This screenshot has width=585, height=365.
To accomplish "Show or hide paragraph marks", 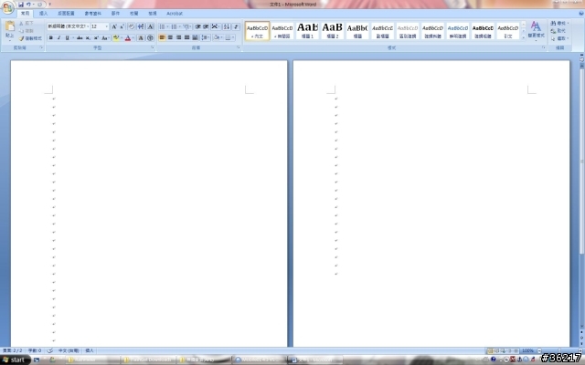I will 236,26.
